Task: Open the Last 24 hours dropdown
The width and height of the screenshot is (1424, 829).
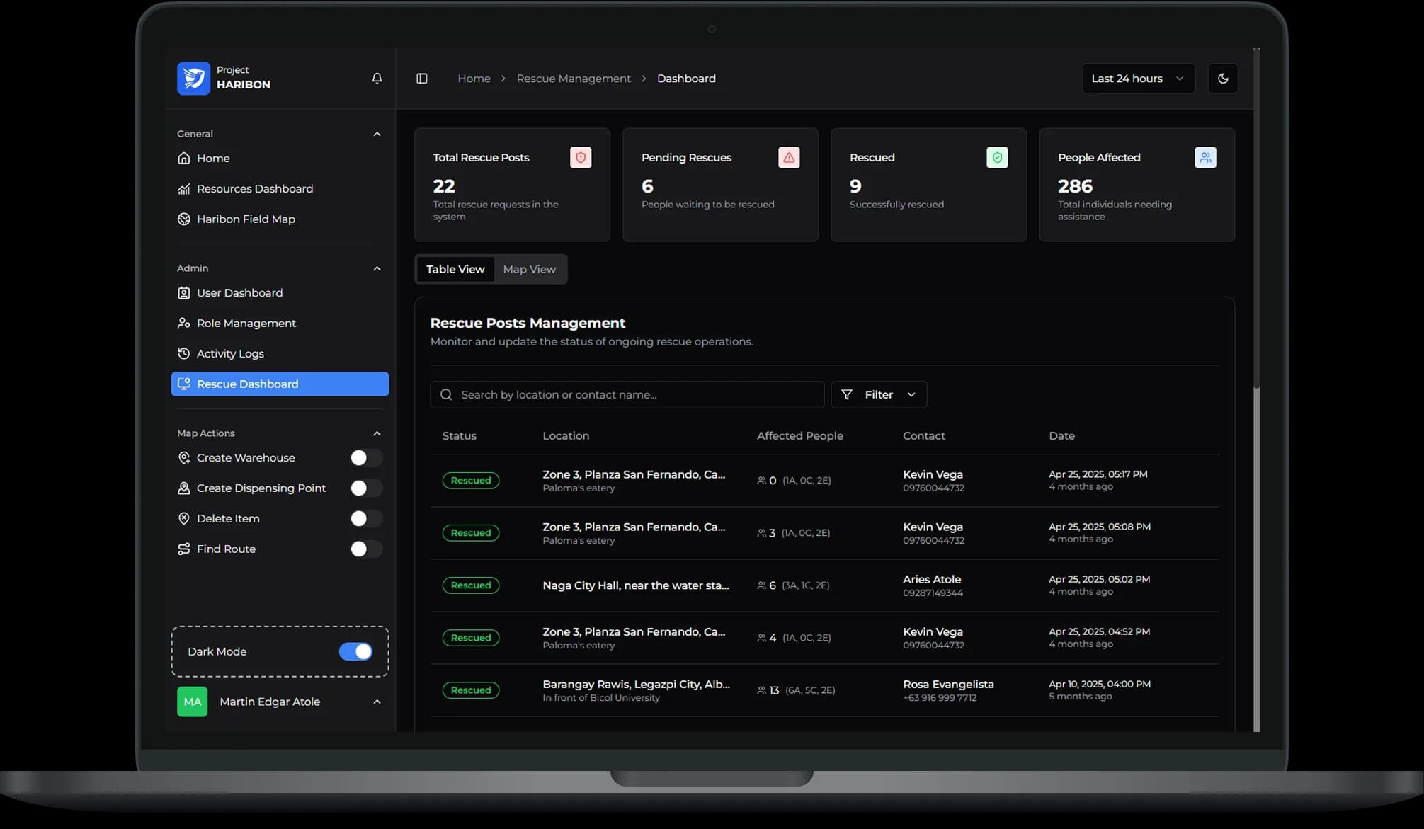Action: pos(1137,79)
